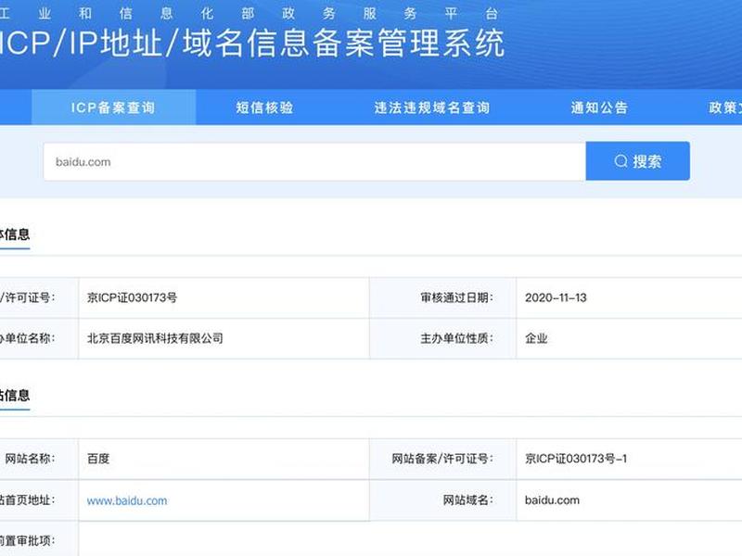Viewport: 742px width, 556px height.
Task: Click the page title ICP/IP地址/域名信息备案管理系统
Action: [x=250, y=44]
